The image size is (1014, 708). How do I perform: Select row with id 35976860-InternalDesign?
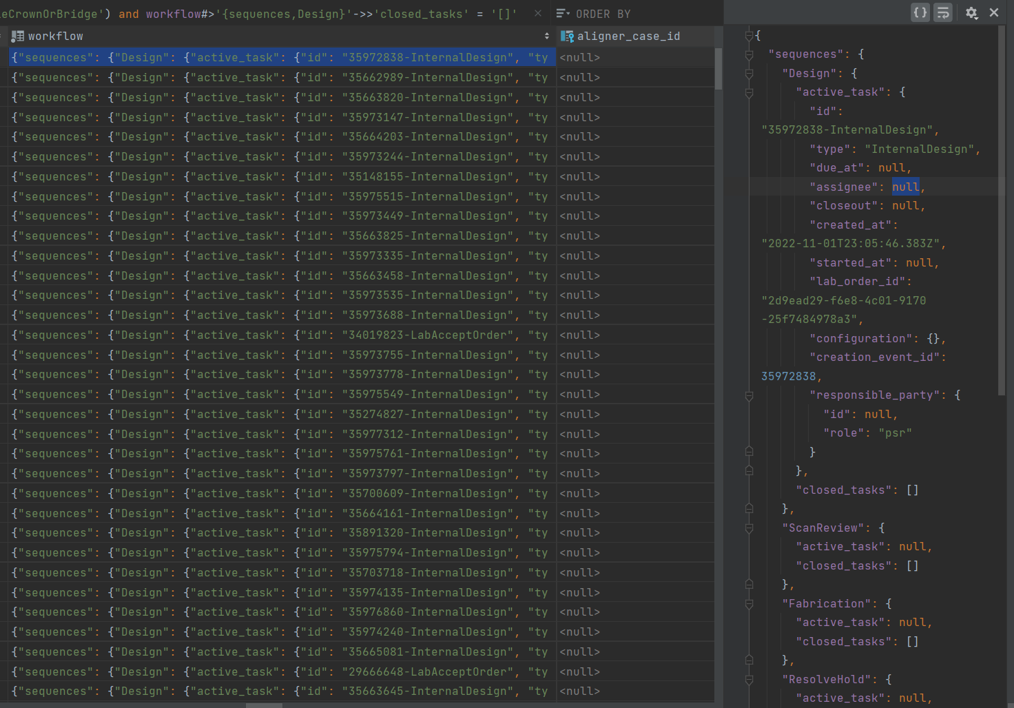coord(282,612)
